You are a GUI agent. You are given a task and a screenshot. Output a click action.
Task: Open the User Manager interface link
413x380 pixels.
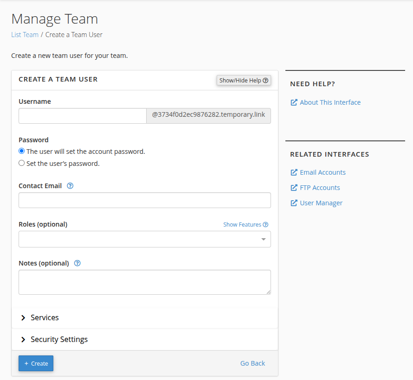(321, 203)
